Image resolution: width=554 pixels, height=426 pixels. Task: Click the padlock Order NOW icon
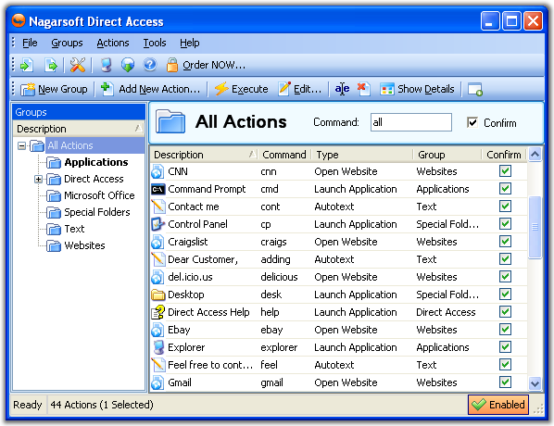pos(172,65)
